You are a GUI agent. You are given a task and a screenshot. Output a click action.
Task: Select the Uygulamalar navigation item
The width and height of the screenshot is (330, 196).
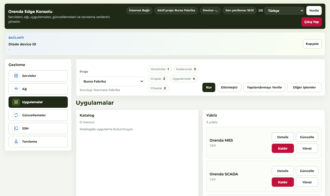(38, 102)
